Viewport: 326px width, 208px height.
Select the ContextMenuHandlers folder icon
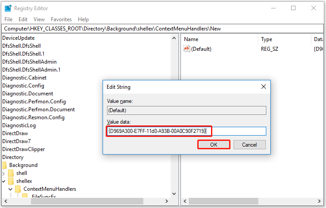(x=18, y=189)
